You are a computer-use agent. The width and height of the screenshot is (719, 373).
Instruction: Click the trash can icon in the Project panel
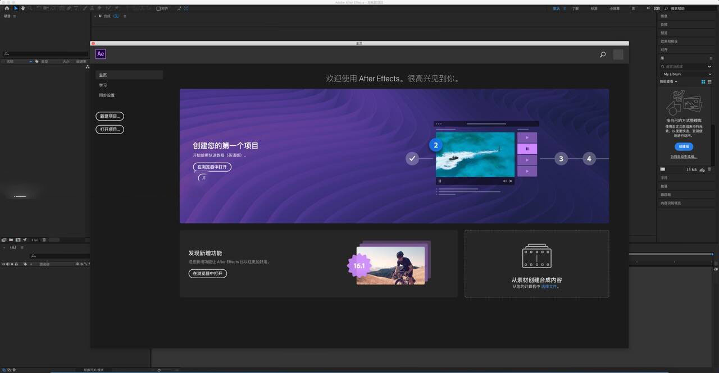click(44, 240)
